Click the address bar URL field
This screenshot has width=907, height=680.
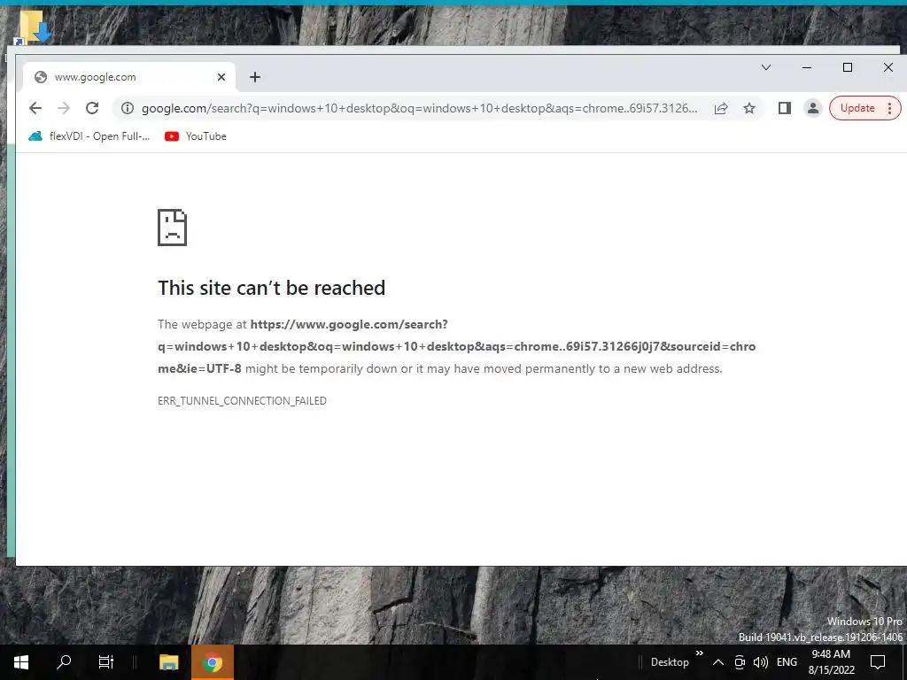pos(419,108)
